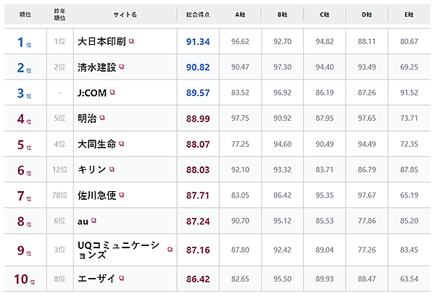
Task: Follow the エーザイ site name link
Action: coord(96,277)
